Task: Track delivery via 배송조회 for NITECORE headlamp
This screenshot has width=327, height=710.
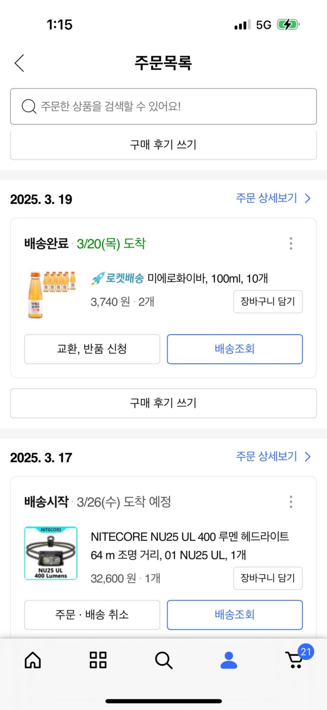Action: pos(235,614)
